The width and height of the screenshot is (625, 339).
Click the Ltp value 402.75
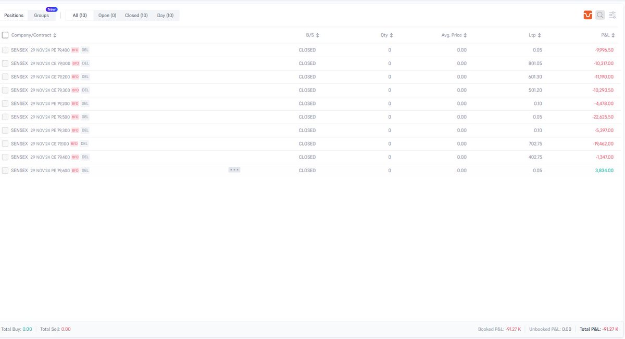point(535,157)
